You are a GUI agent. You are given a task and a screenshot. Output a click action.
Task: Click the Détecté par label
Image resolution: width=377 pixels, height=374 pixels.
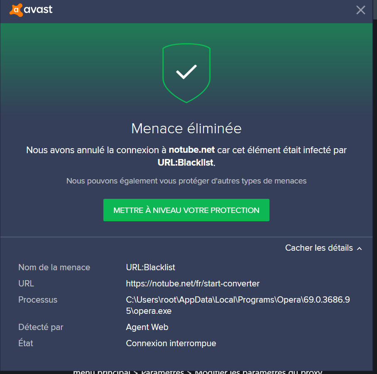pos(41,327)
